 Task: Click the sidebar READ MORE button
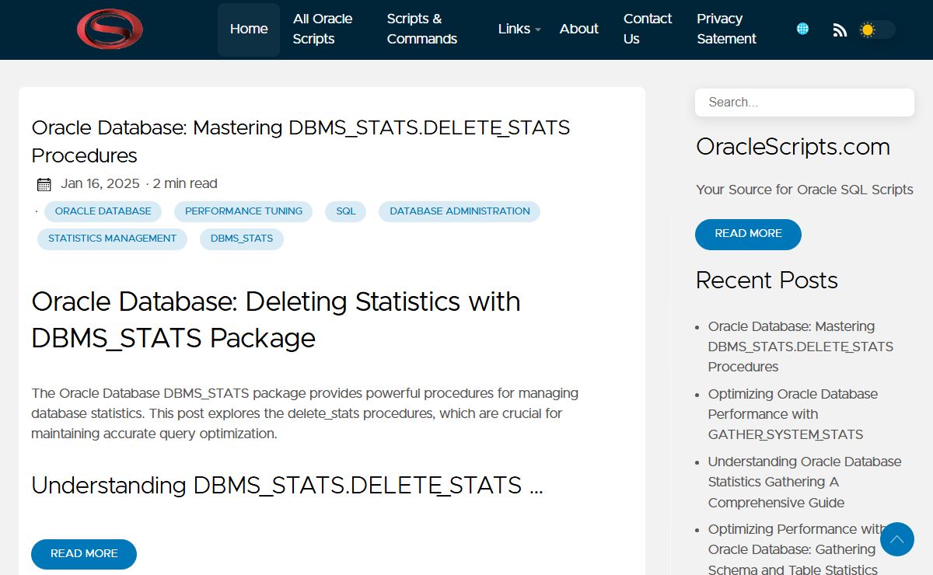[748, 234]
